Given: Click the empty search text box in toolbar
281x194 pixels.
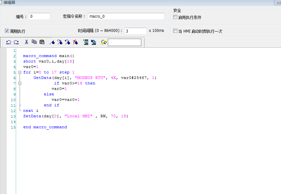Looking at the screenshot, I should point(124,42).
